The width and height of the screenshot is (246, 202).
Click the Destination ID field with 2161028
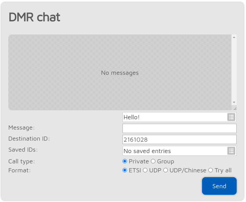coord(180,140)
